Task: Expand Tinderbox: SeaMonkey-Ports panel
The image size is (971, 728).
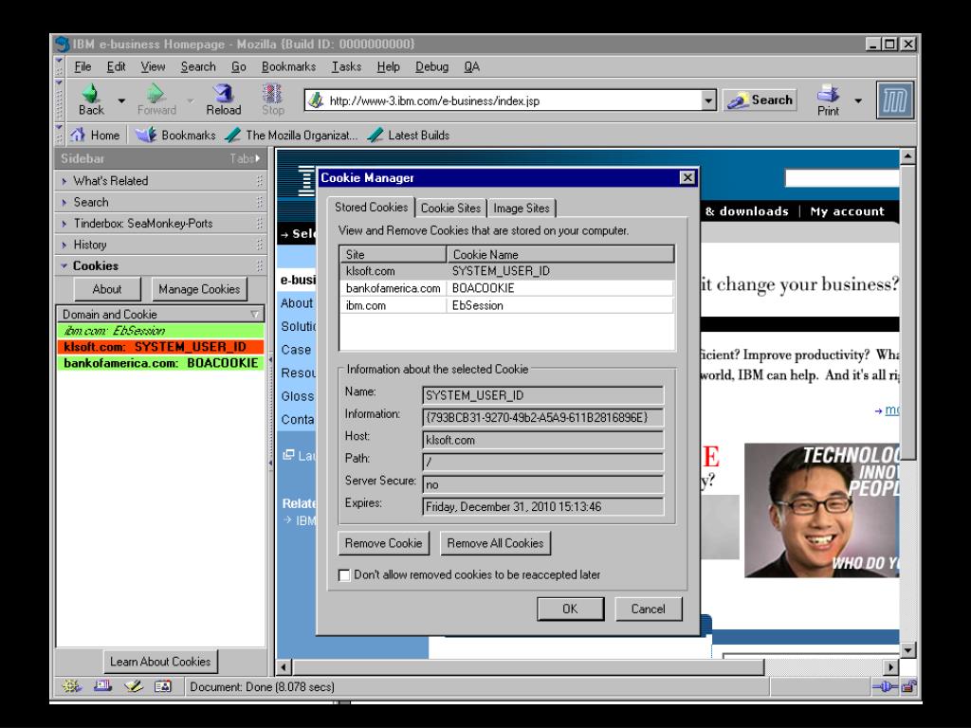Action: tap(161, 224)
